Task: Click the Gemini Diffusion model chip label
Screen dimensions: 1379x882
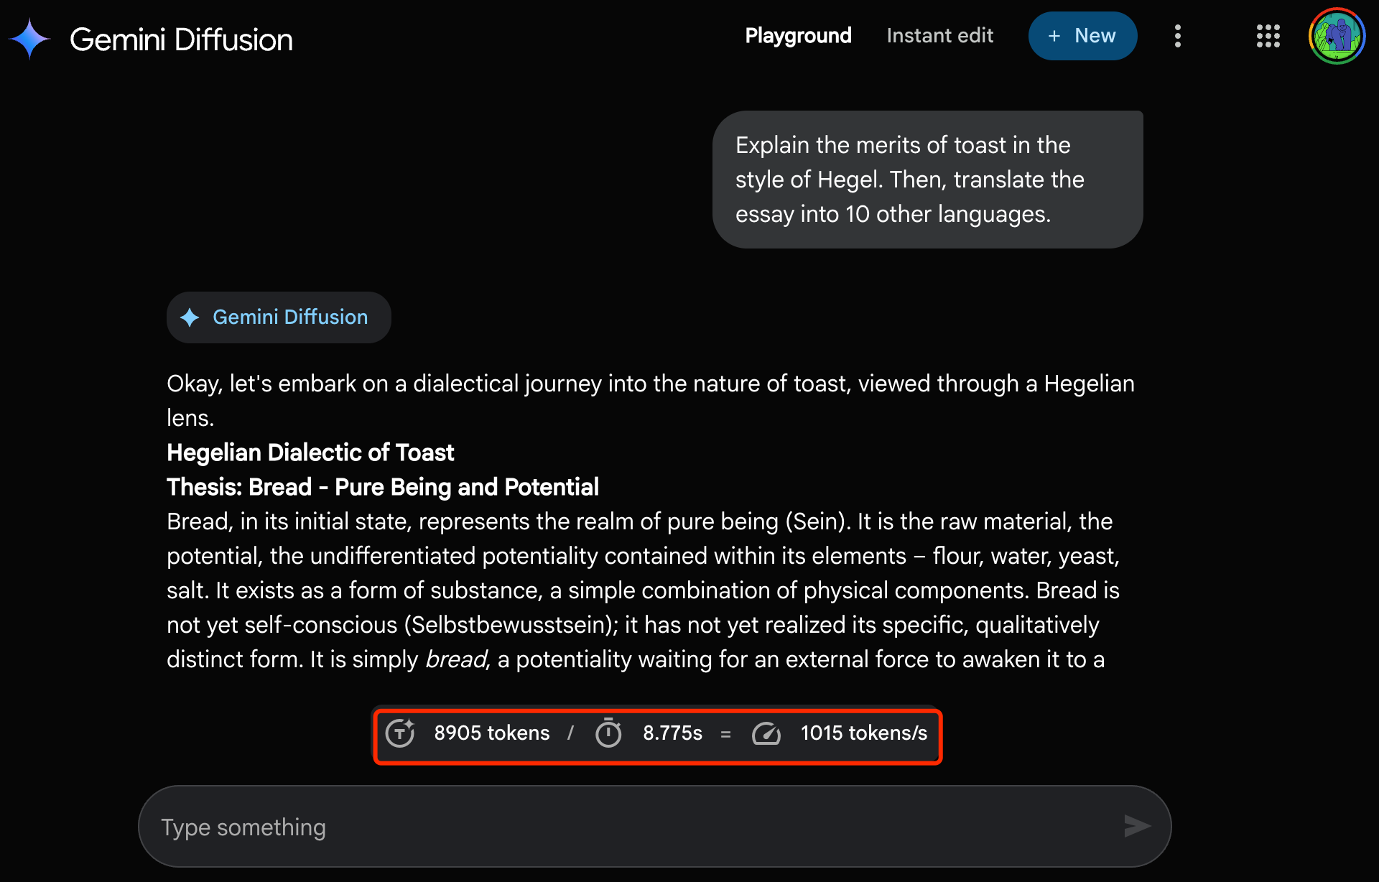Action: [290, 317]
